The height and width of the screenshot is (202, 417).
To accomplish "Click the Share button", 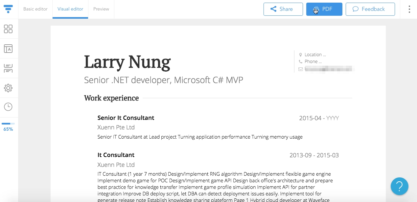I will (283, 9).
